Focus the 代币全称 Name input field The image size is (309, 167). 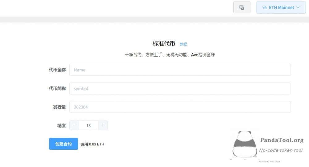(x=180, y=70)
